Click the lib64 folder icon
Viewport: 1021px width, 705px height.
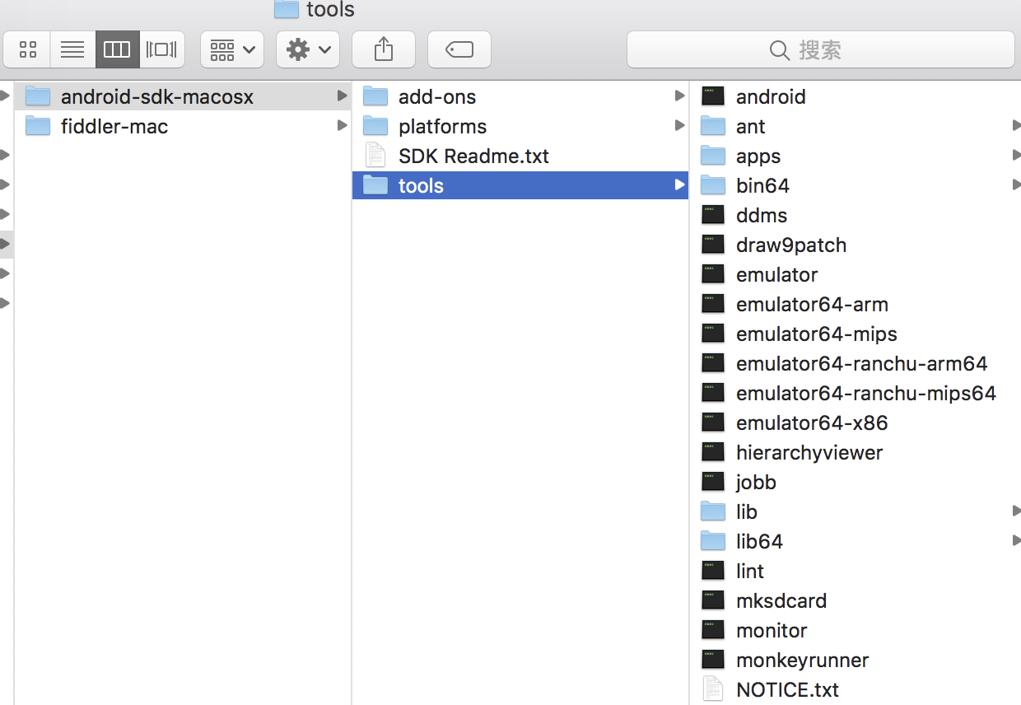(713, 541)
